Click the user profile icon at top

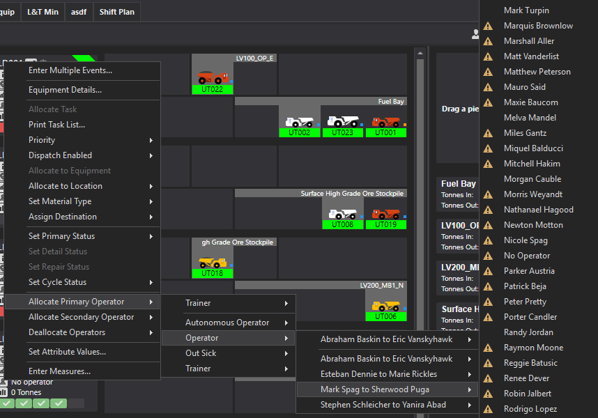(x=475, y=33)
